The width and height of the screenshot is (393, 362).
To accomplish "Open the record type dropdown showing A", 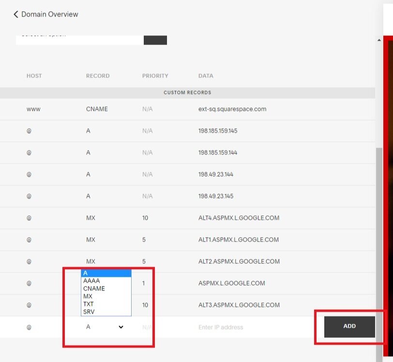I will click(105, 327).
